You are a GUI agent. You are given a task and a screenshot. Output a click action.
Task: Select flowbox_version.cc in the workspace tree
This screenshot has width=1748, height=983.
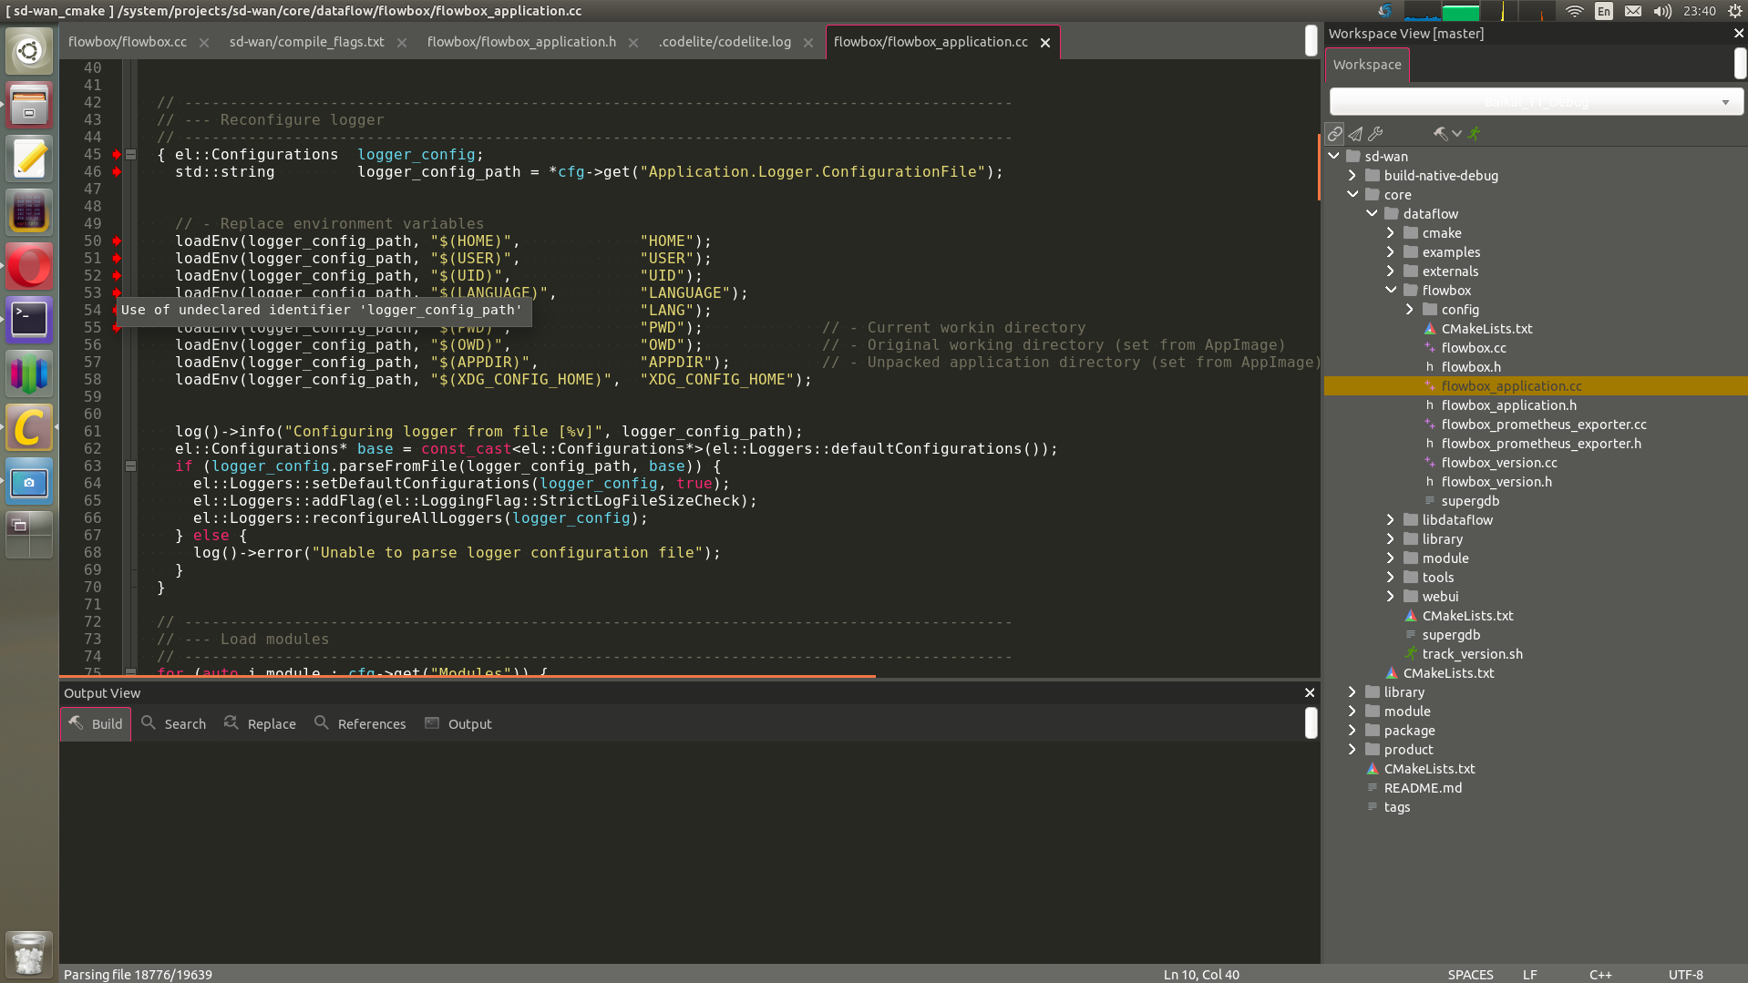click(x=1497, y=462)
